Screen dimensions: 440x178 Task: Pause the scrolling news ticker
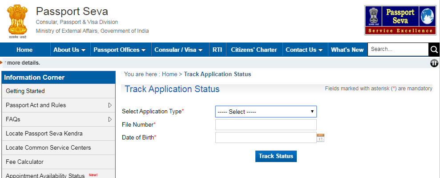coord(434,63)
